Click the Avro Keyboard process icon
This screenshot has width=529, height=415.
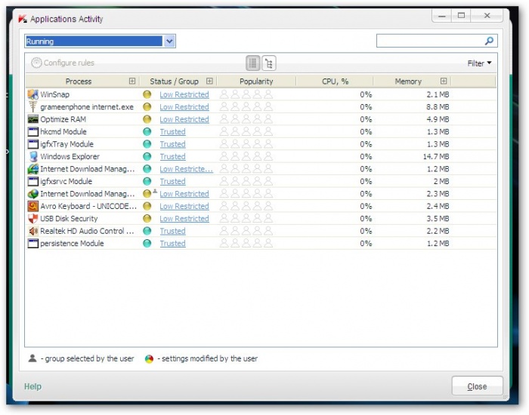click(x=32, y=206)
